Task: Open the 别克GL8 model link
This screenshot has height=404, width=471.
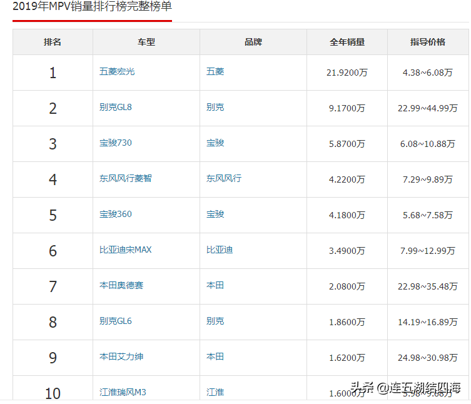Action: (x=116, y=107)
